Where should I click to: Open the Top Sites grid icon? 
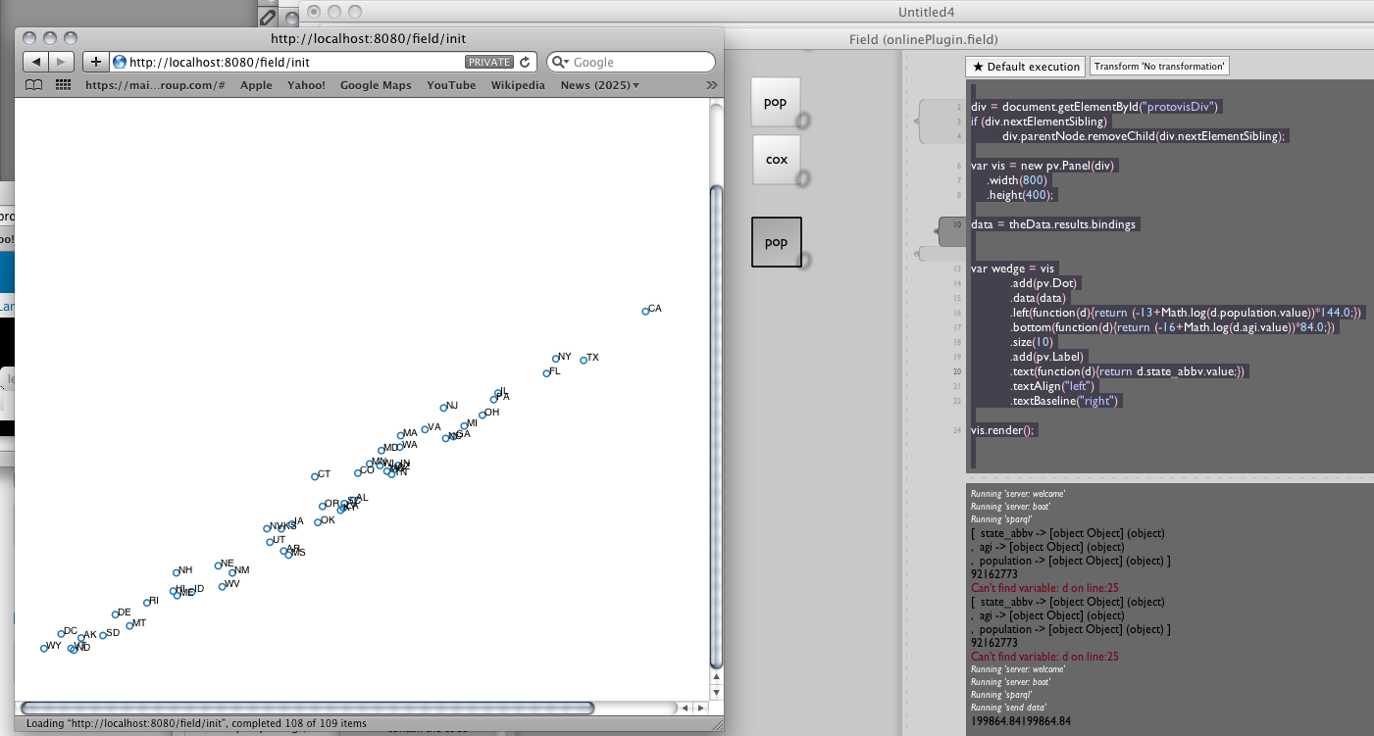coord(64,85)
